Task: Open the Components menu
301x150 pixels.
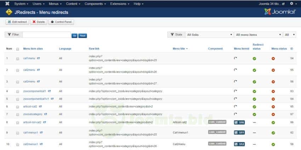Action: (x=95, y=4)
